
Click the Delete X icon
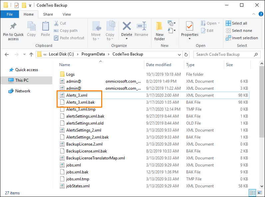(127, 26)
